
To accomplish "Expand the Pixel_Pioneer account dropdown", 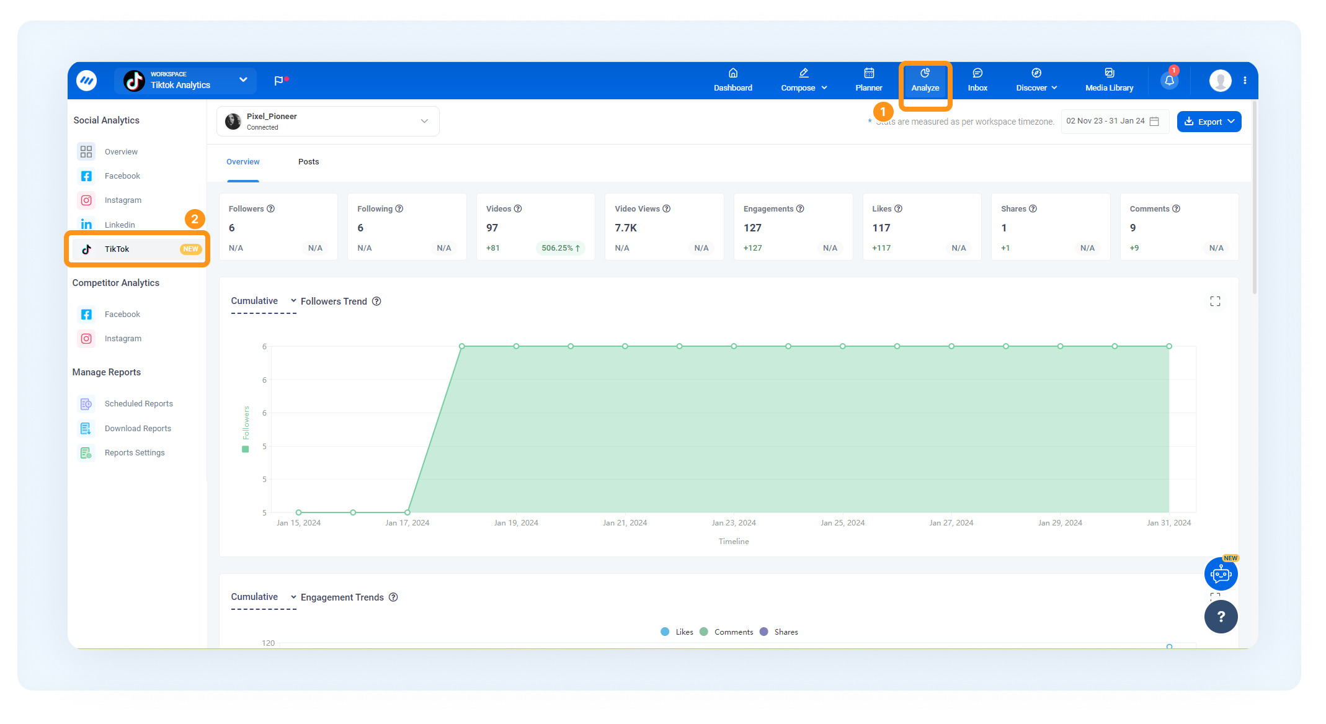I will pyautogui.click(x=327, y=122).
